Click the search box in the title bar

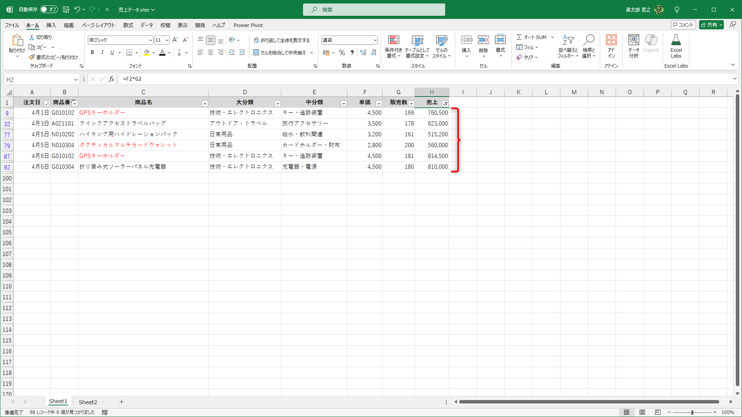(374, 10)
